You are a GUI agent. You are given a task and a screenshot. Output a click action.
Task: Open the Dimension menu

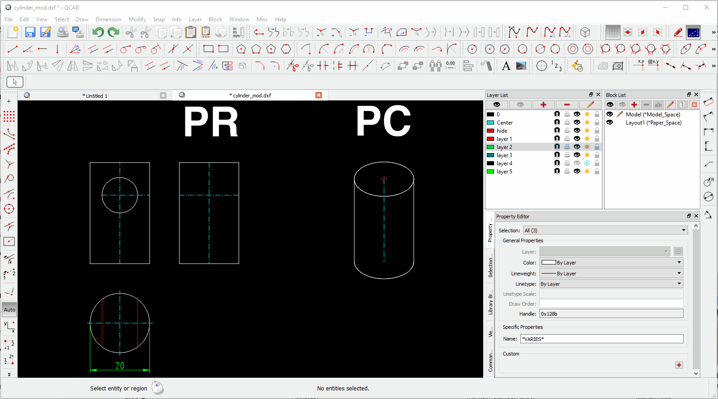(x=108, y=19)
